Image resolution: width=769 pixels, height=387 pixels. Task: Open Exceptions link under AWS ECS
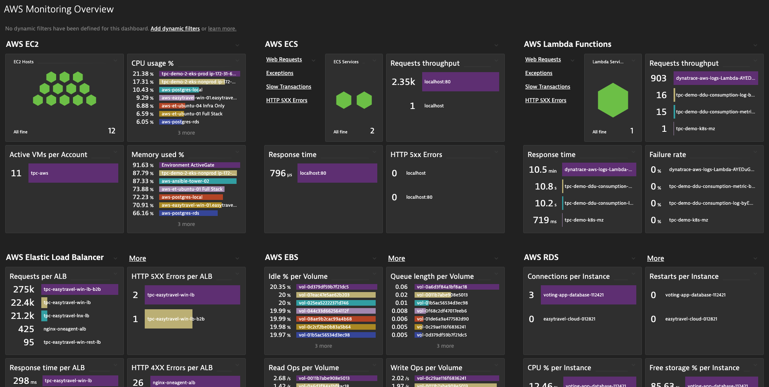click(x=279, y=73)
